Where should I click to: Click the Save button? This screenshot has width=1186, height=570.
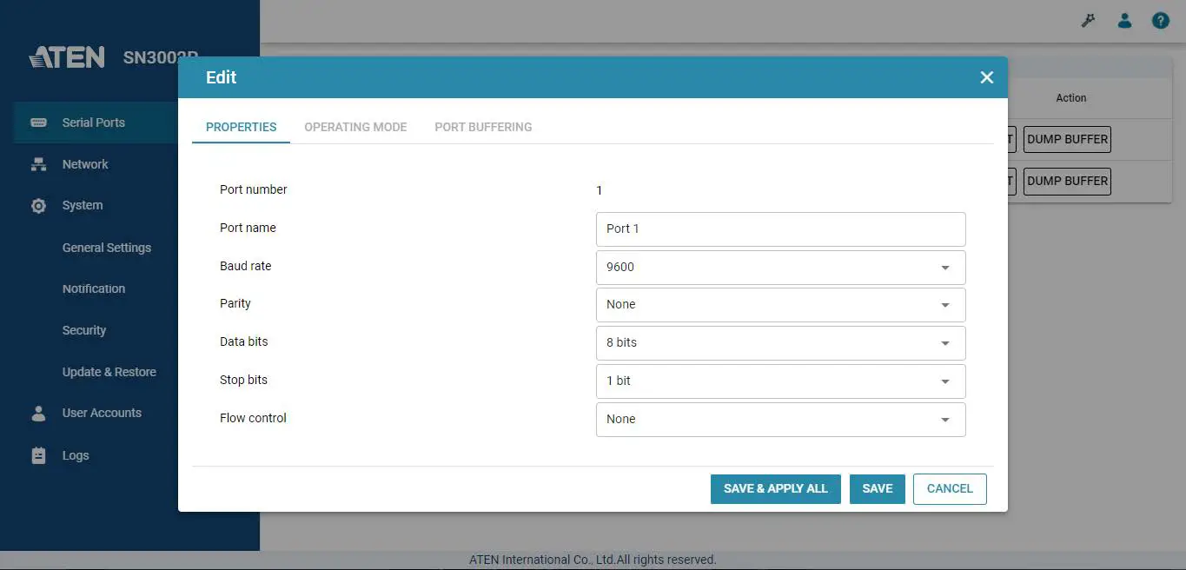pyautogui.click(x=878, y=489)
